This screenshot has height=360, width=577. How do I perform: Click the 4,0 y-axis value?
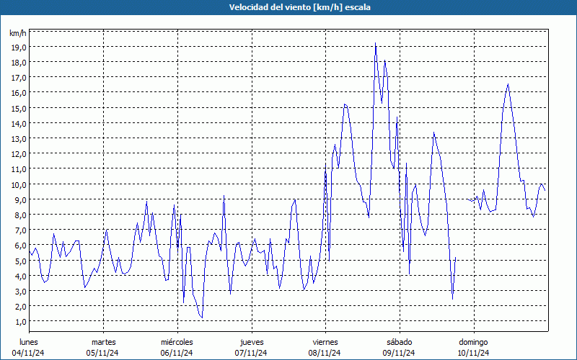pyautogui.click(x=21, y=276)
